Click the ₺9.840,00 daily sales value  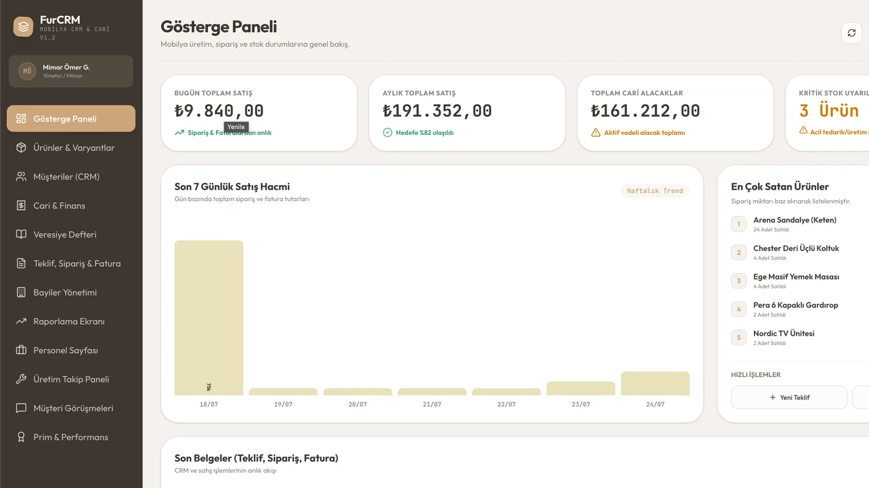pyautogui.click(x=219, y=111)
